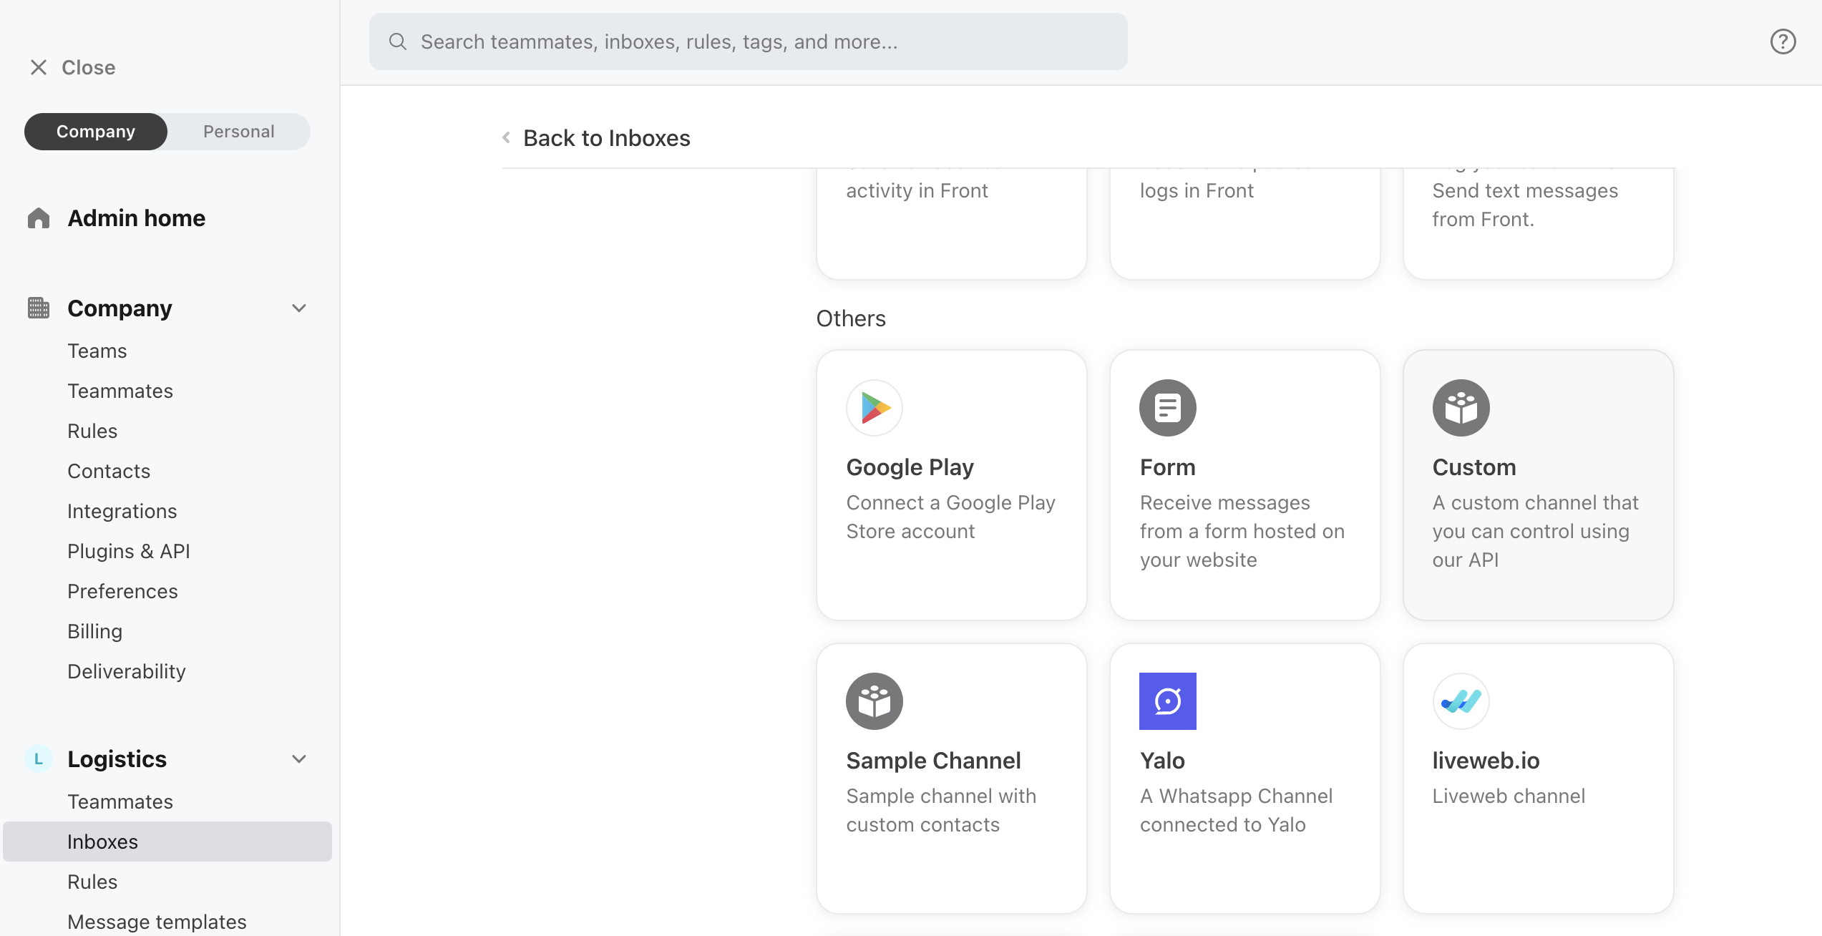Select the Form channel icon
Screen dimensions: 1822x936
pos(1167,408)
